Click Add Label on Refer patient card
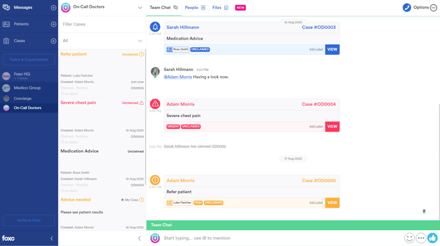The height and width of the screenshot is (246, 440). [x=316, y=203]
